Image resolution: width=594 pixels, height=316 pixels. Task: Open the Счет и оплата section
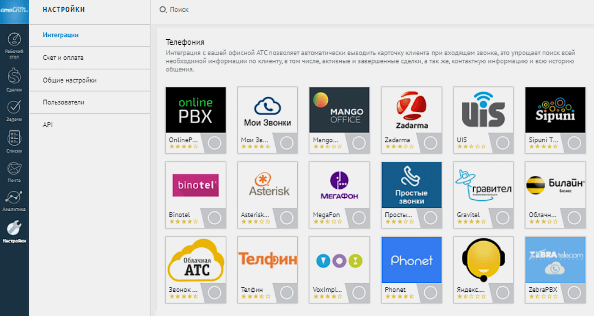click(x=89, y=58)
